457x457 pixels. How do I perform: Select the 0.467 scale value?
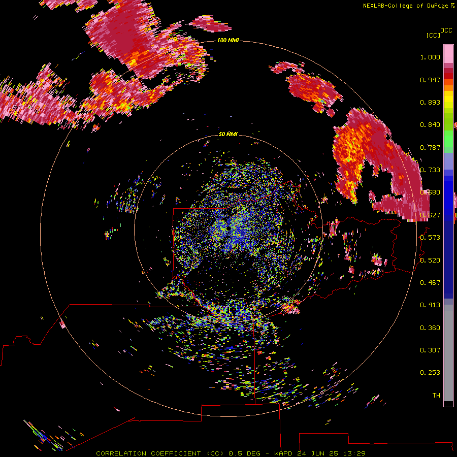430,283
